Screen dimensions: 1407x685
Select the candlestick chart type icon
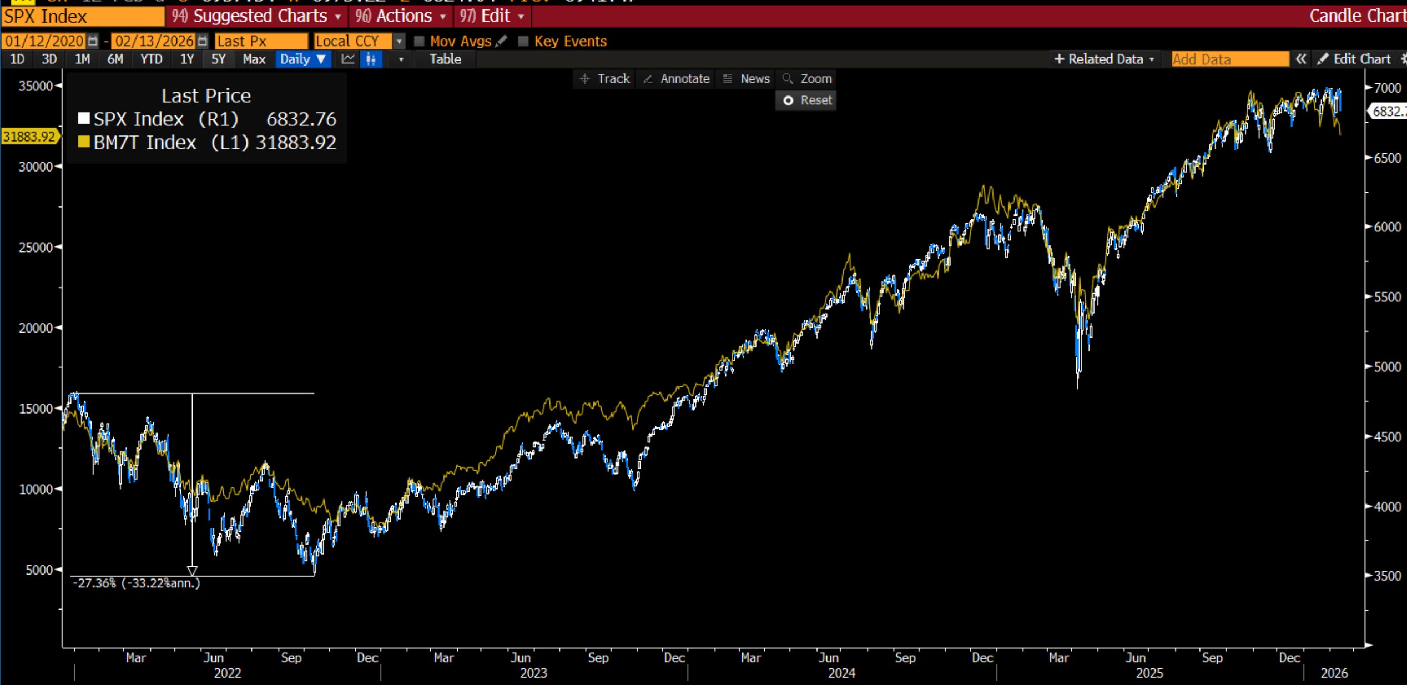tap(371, 59)
